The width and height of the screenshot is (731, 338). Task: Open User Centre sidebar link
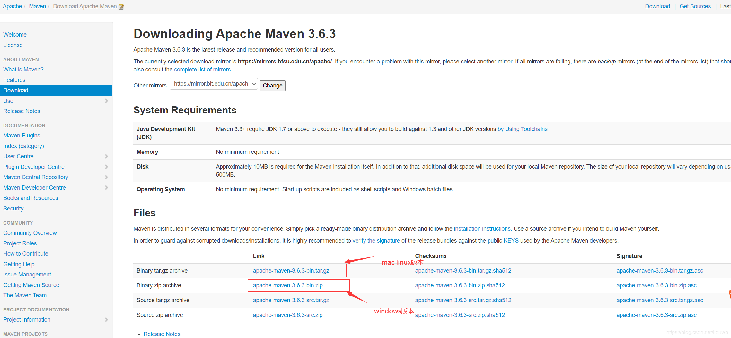[18, 156]
